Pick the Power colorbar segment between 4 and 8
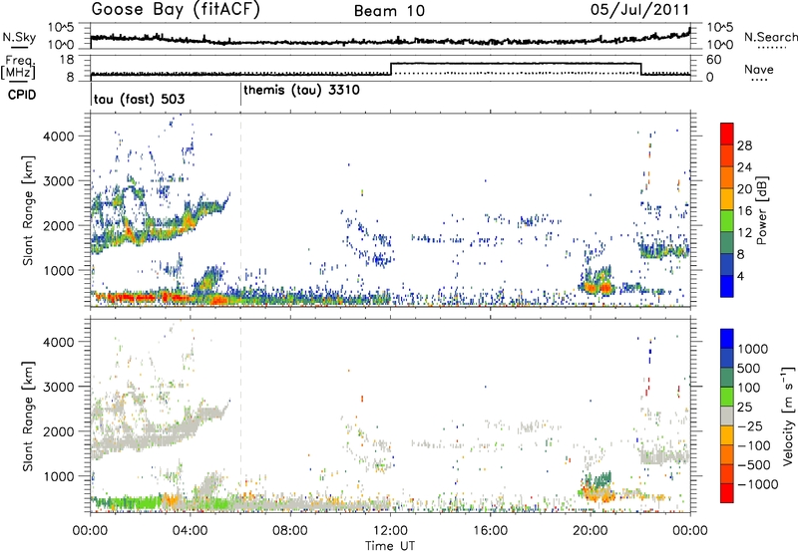 coord(727,264)
